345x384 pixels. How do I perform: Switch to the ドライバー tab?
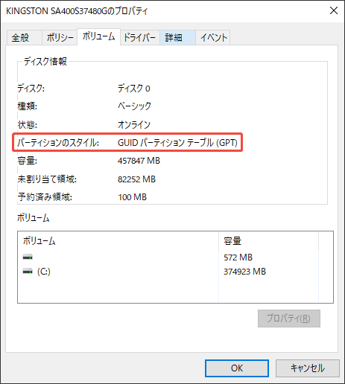tap(140, 38)
